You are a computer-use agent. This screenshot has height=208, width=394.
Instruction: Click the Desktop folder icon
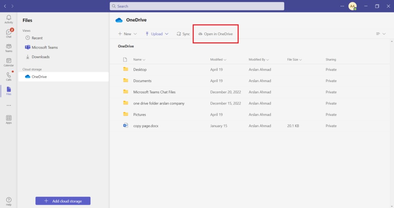click(x=126, y=69)
